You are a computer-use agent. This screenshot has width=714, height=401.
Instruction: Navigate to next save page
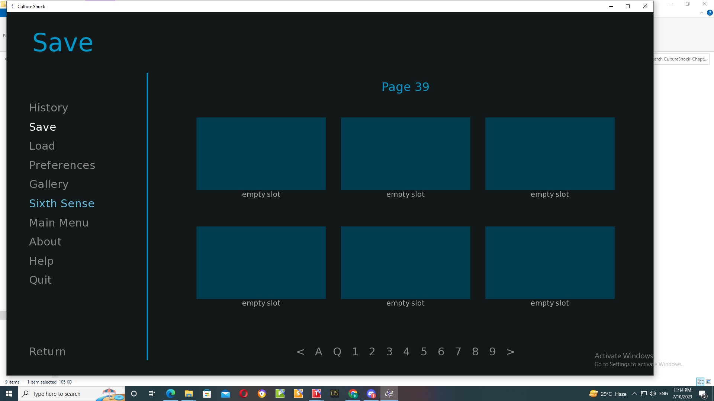coord(510,352)
